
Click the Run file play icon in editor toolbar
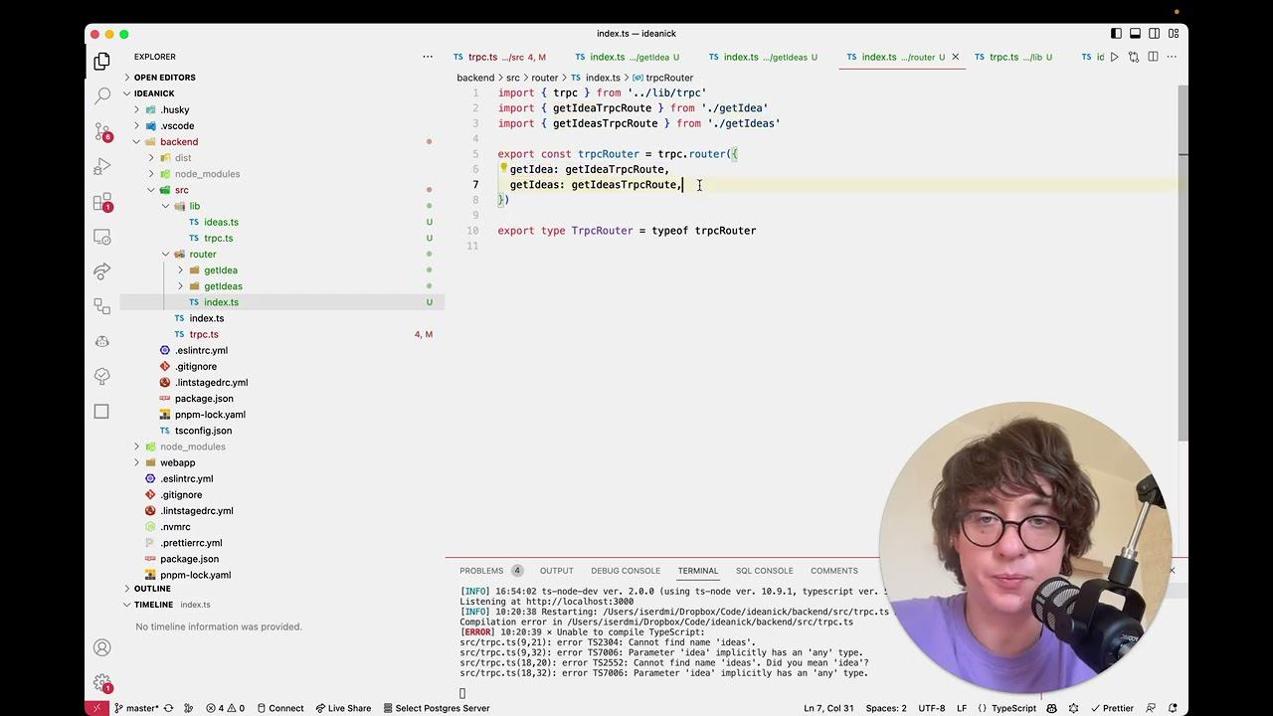1114,57
